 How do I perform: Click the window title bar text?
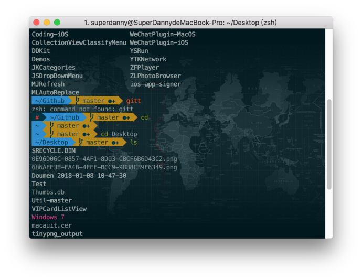click(180, 23)
